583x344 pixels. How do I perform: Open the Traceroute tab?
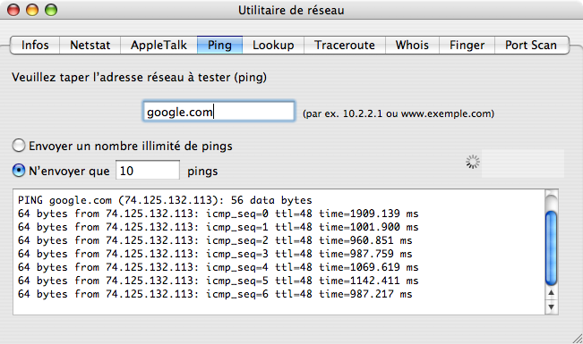click(x=345, y=45)
